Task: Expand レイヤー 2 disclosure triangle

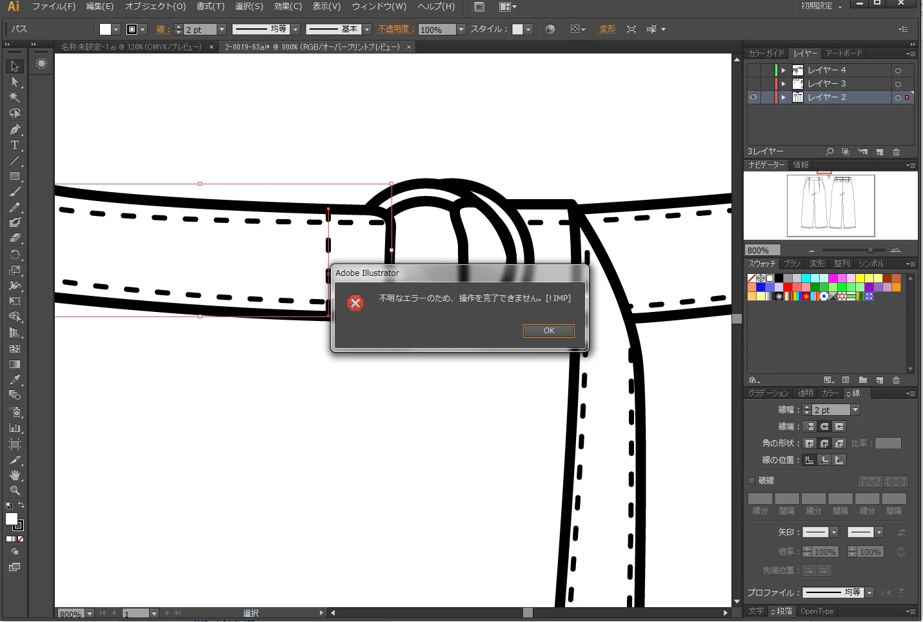Action: pyautogui.click(x=784, y=97)
